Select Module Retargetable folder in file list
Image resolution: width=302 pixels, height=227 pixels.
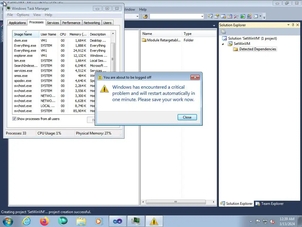pos(161,40)
